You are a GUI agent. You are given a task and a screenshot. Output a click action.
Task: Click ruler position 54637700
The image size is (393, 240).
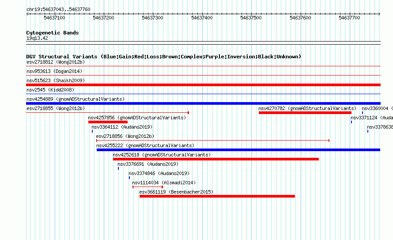coord(349,18)
